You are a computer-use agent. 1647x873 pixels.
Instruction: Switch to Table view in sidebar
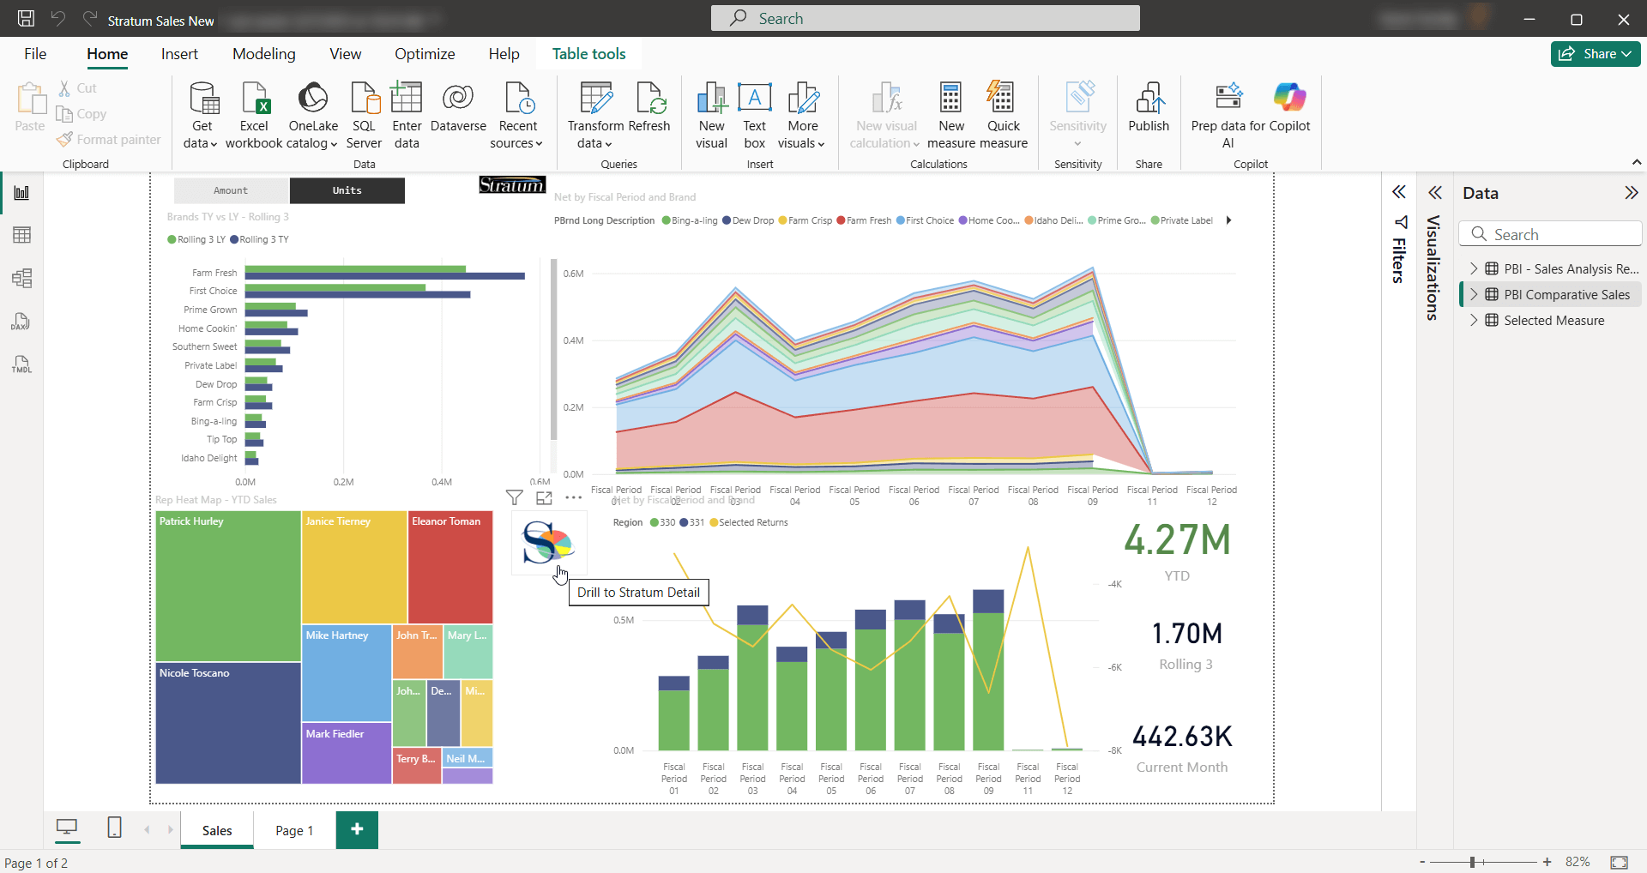tap(22, 235)
